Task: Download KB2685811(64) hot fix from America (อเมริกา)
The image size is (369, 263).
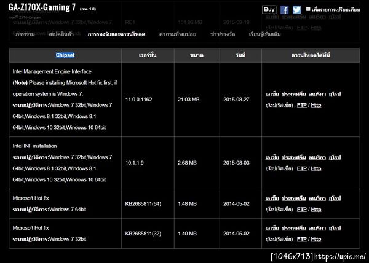Action: (317, 198)
